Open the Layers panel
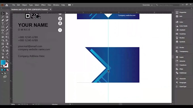 point(180,57)
